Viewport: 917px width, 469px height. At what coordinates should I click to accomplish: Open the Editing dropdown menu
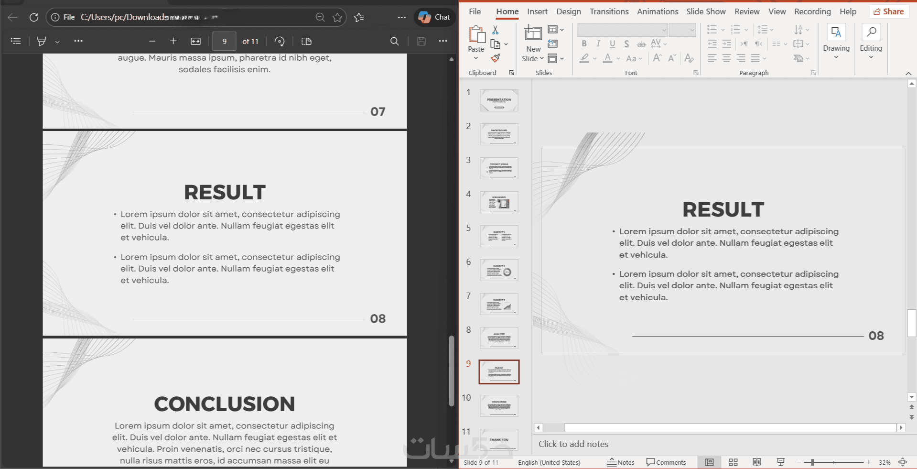871,48
